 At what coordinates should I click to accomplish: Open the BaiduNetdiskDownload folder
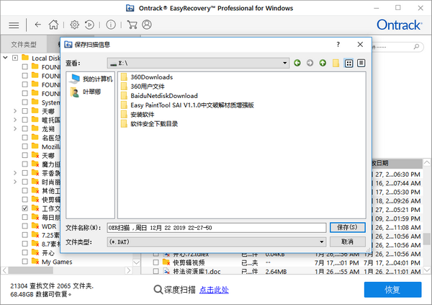pos(159,96)
